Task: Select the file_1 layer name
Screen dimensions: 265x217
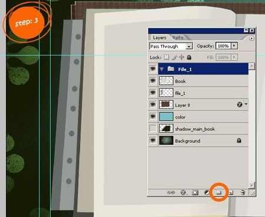Action: (x=180, y=93)
